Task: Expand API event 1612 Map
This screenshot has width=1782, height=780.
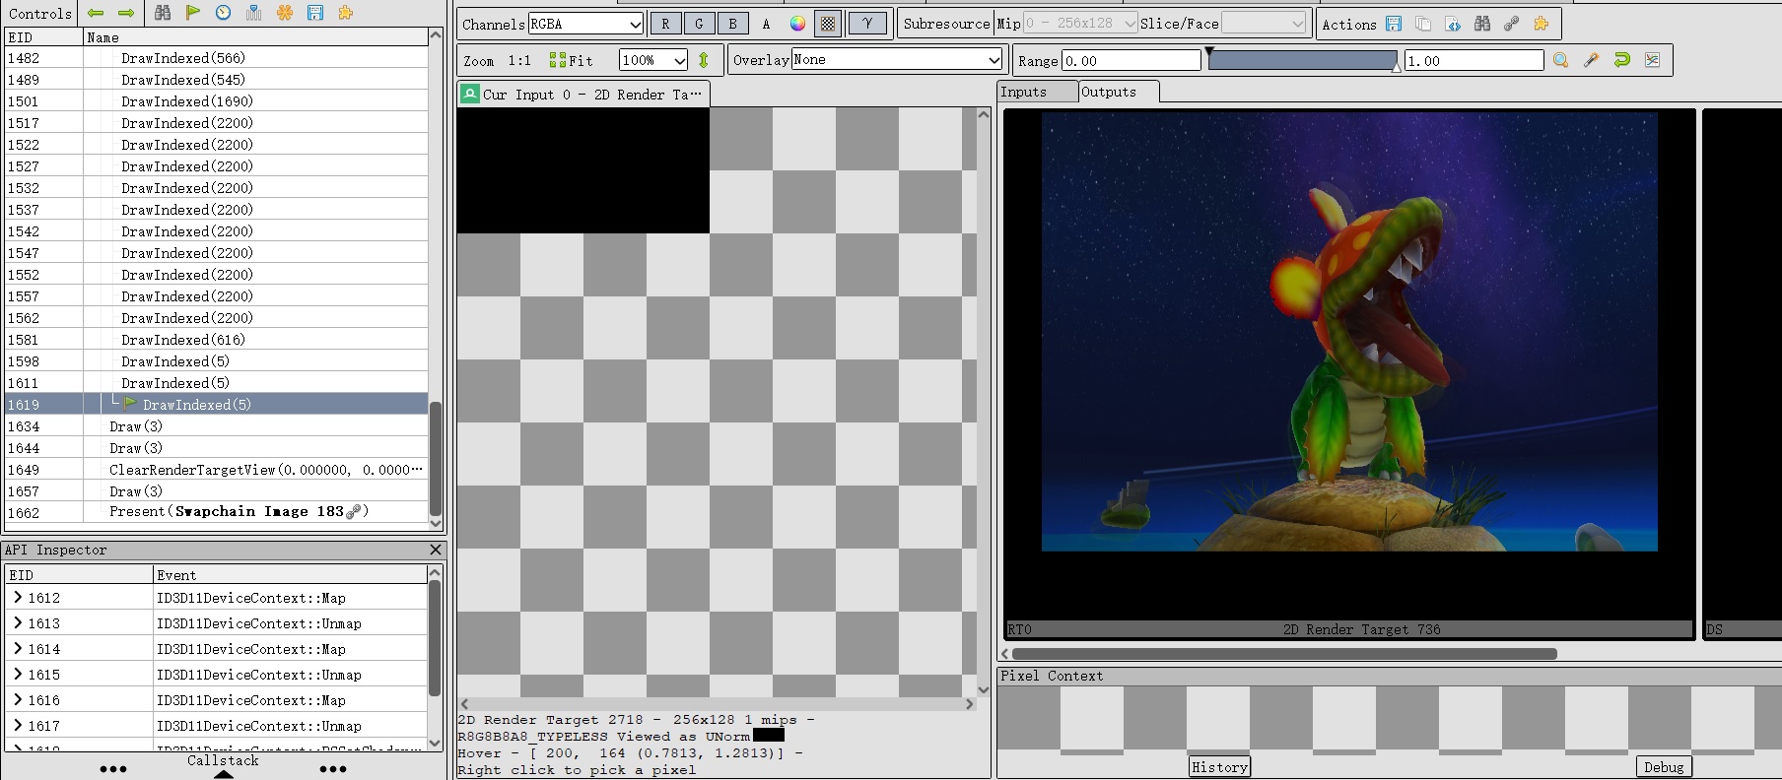Action: [x=18, y=597]
